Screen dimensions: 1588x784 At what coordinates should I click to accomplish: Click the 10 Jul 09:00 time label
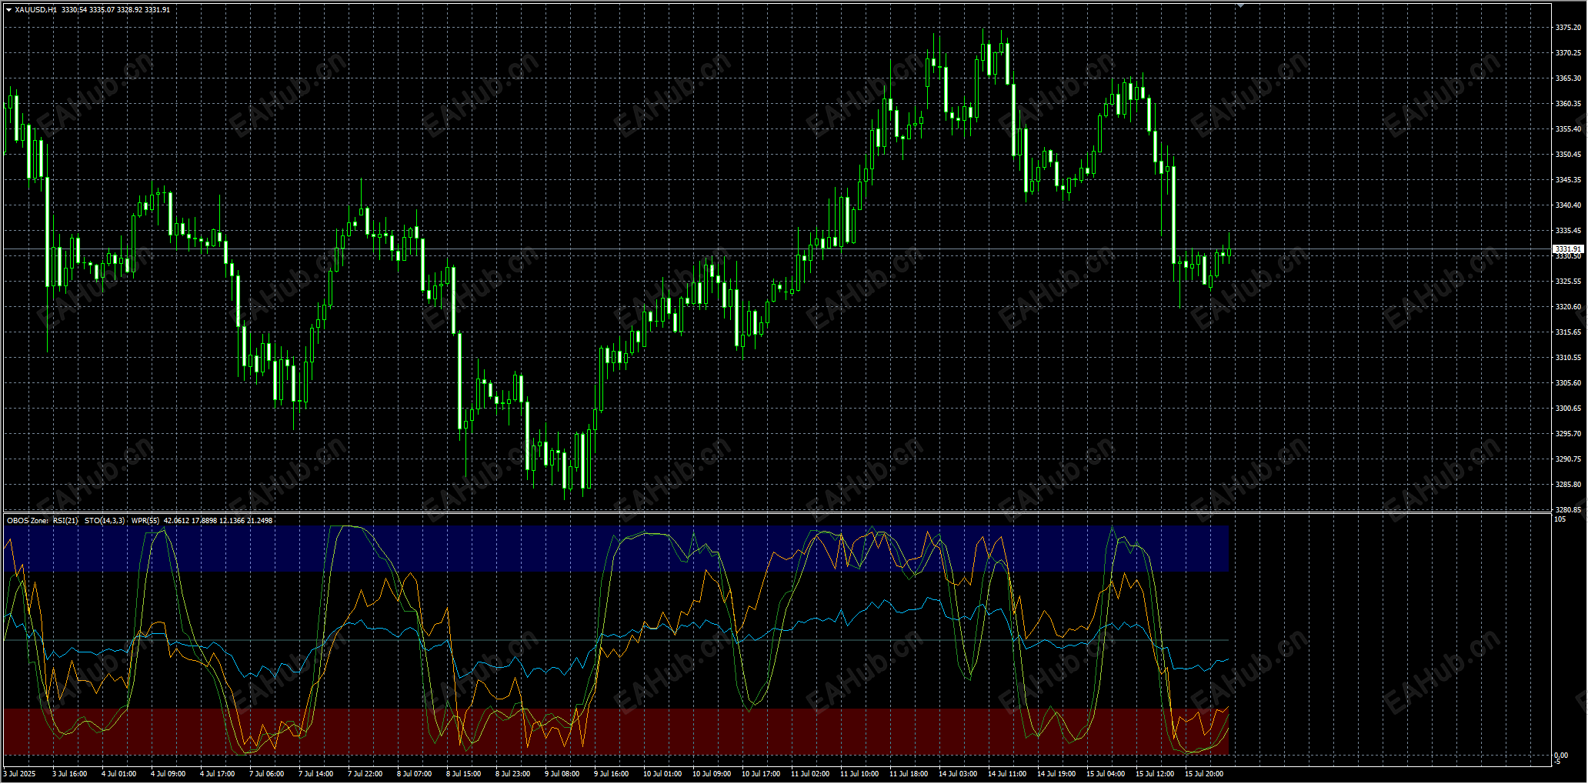pyautogui.click(x=712, y=774)
